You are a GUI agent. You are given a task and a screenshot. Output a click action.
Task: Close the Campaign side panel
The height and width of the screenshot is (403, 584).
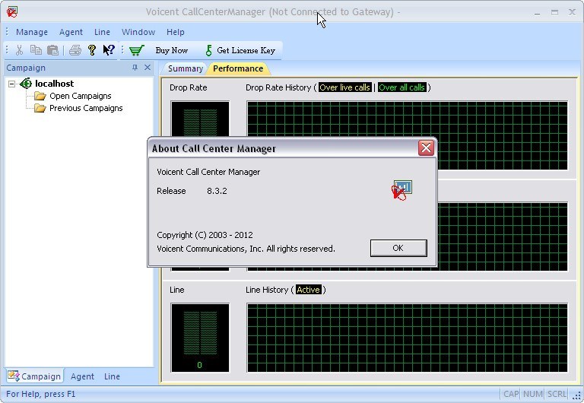click(148, 68)
